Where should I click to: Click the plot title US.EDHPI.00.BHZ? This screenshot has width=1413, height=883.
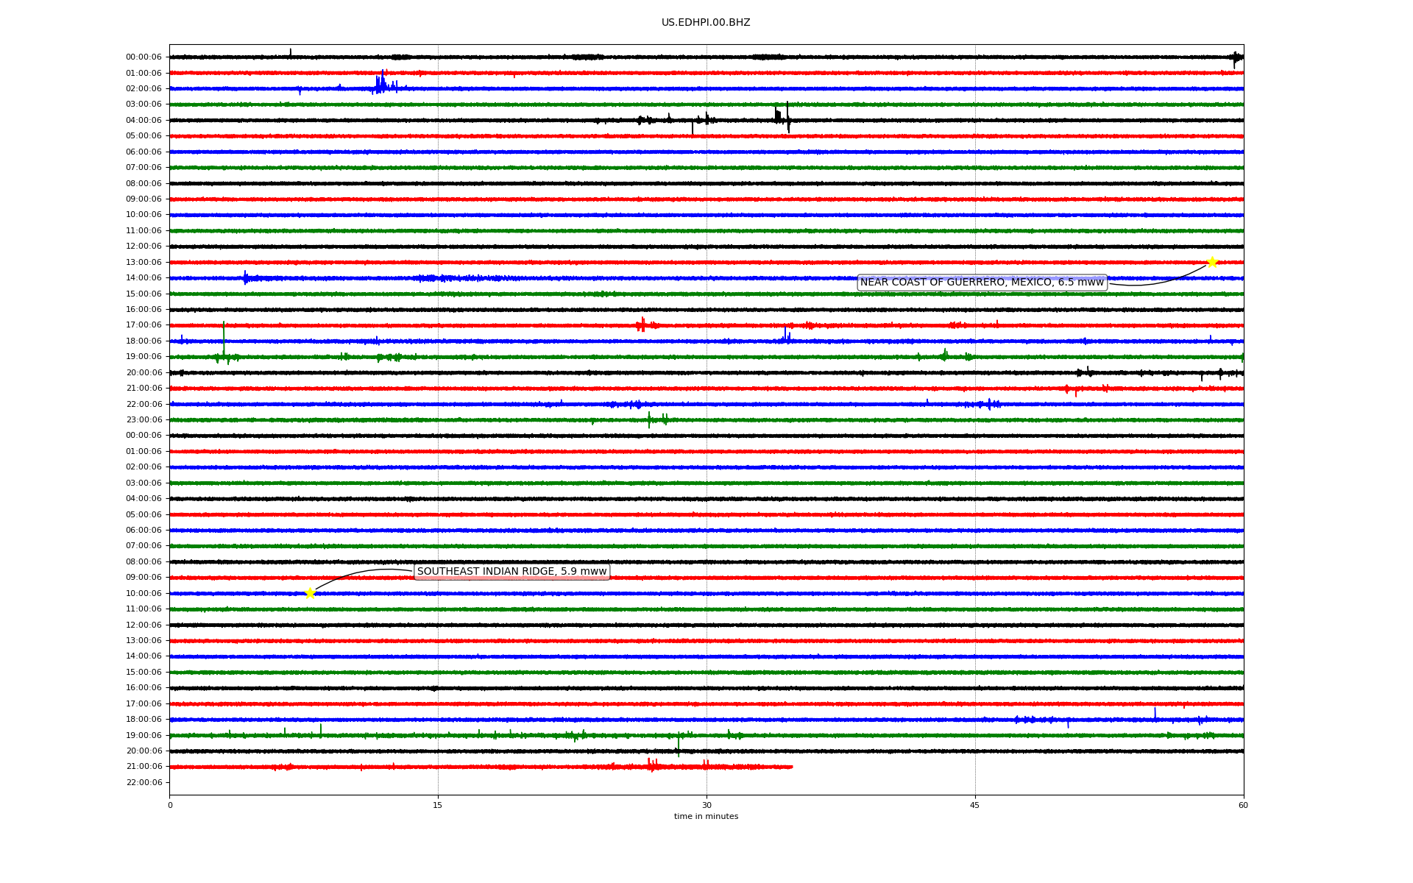pos(705,23)
